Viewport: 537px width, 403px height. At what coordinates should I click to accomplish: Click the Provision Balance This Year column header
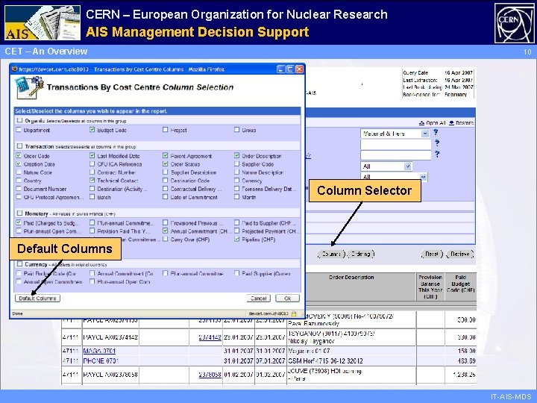coord(430,287)
